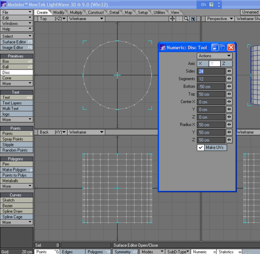Image resolution: width=260 pixels, height=254 pixels.
Task: Switch to Points selection mode
Action: (x=47, y=252)
